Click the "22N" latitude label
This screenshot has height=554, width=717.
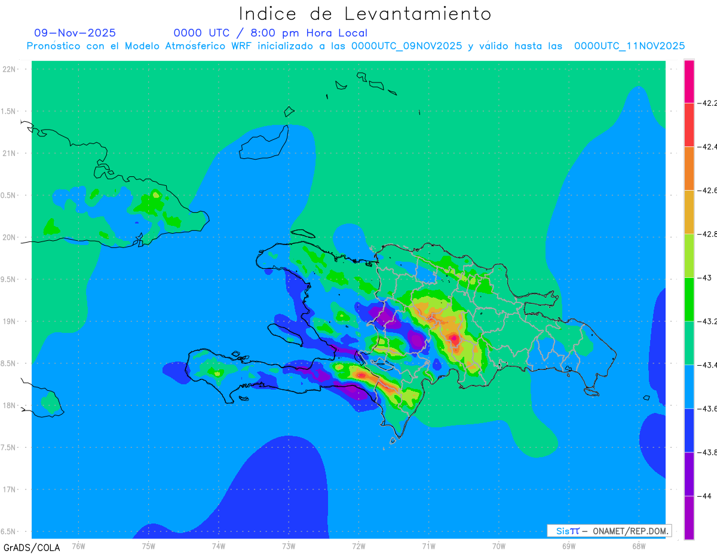coord(10,69)
